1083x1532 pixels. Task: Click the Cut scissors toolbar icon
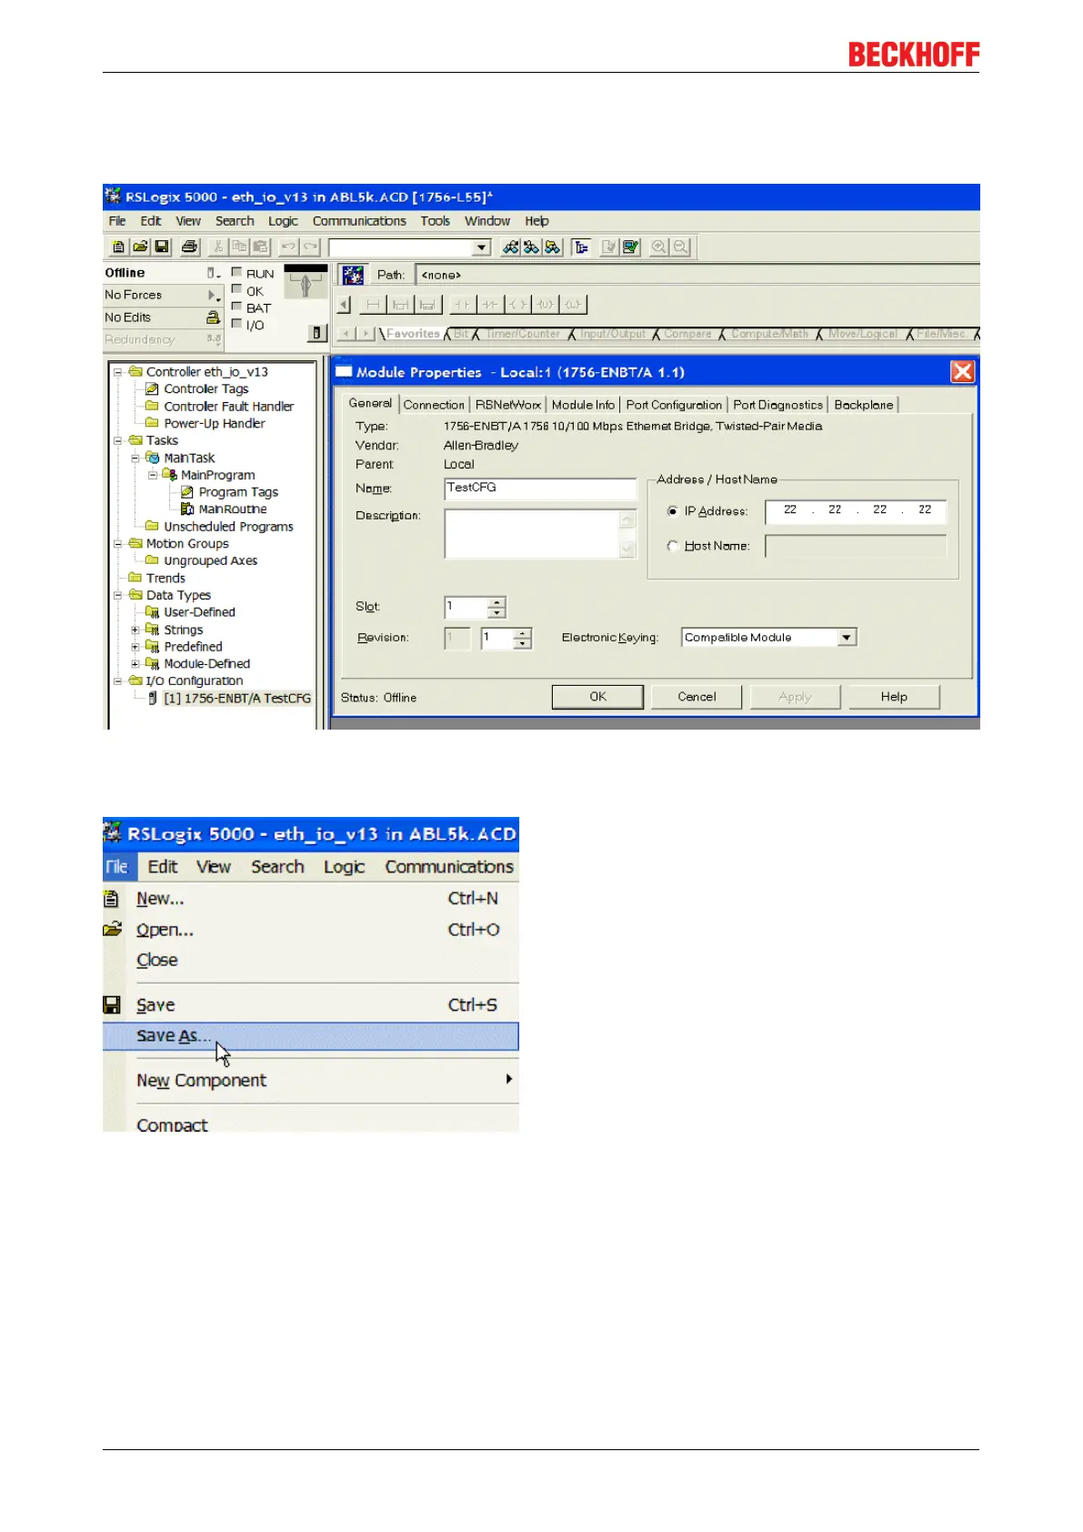pyautogui.click(x=218, y=247)
